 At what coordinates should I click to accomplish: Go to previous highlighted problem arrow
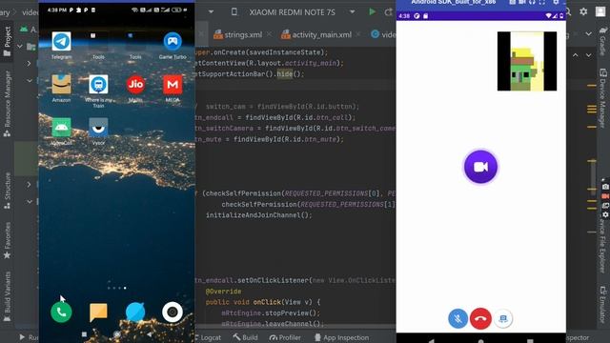576,55
